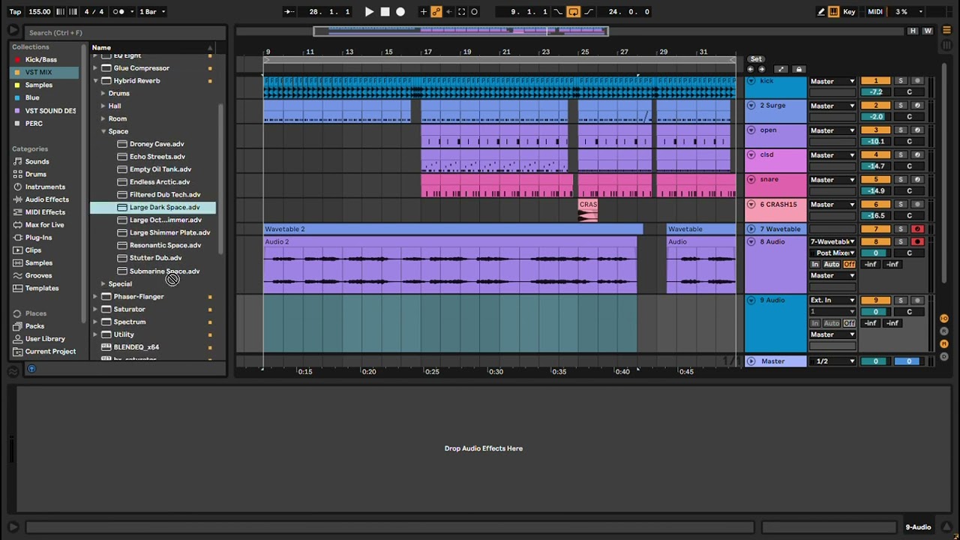960x540 pixels.
Task: Expand the Hall preset folder
Action: 103,106
